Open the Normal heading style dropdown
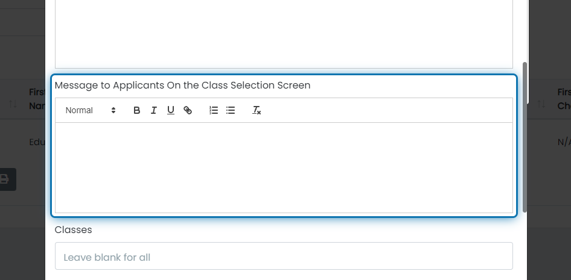This screenshot has height=280, width=571. pyautogui.click(x=91, y=110)
